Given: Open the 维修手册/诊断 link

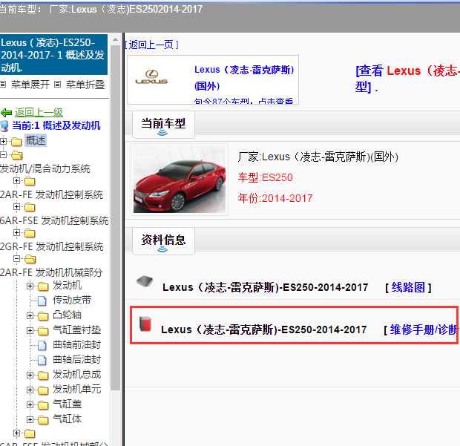Looking at the screenshot, I should tap(422, 329).
